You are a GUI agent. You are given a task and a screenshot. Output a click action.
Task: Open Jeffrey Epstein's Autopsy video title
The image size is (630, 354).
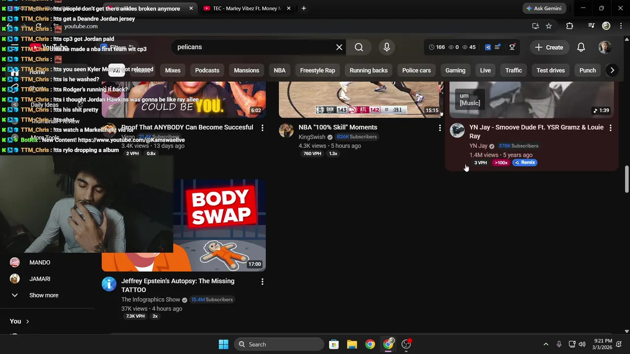click(178, 285)
